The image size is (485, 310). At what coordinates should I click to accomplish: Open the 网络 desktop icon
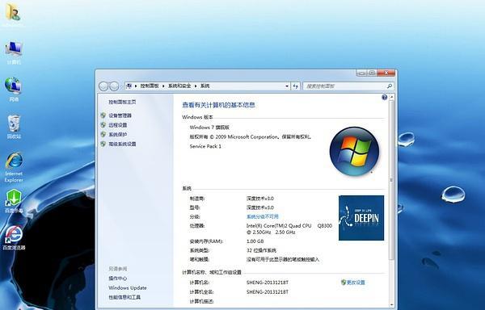14,90
